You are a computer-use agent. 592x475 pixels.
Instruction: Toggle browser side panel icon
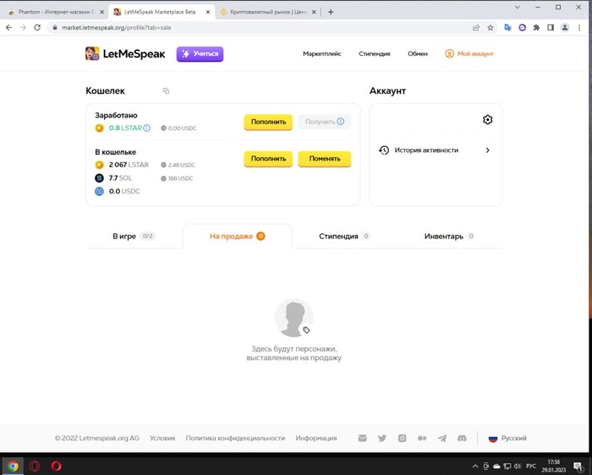click(x=551, y=28)
